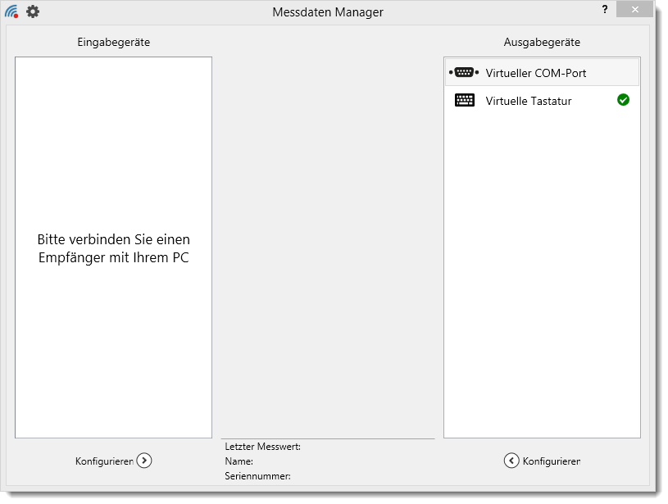Image resolution: width=668 pixels, height=504 pixels.
Task: Open settings via the gear icon
Action: [33, 11]
